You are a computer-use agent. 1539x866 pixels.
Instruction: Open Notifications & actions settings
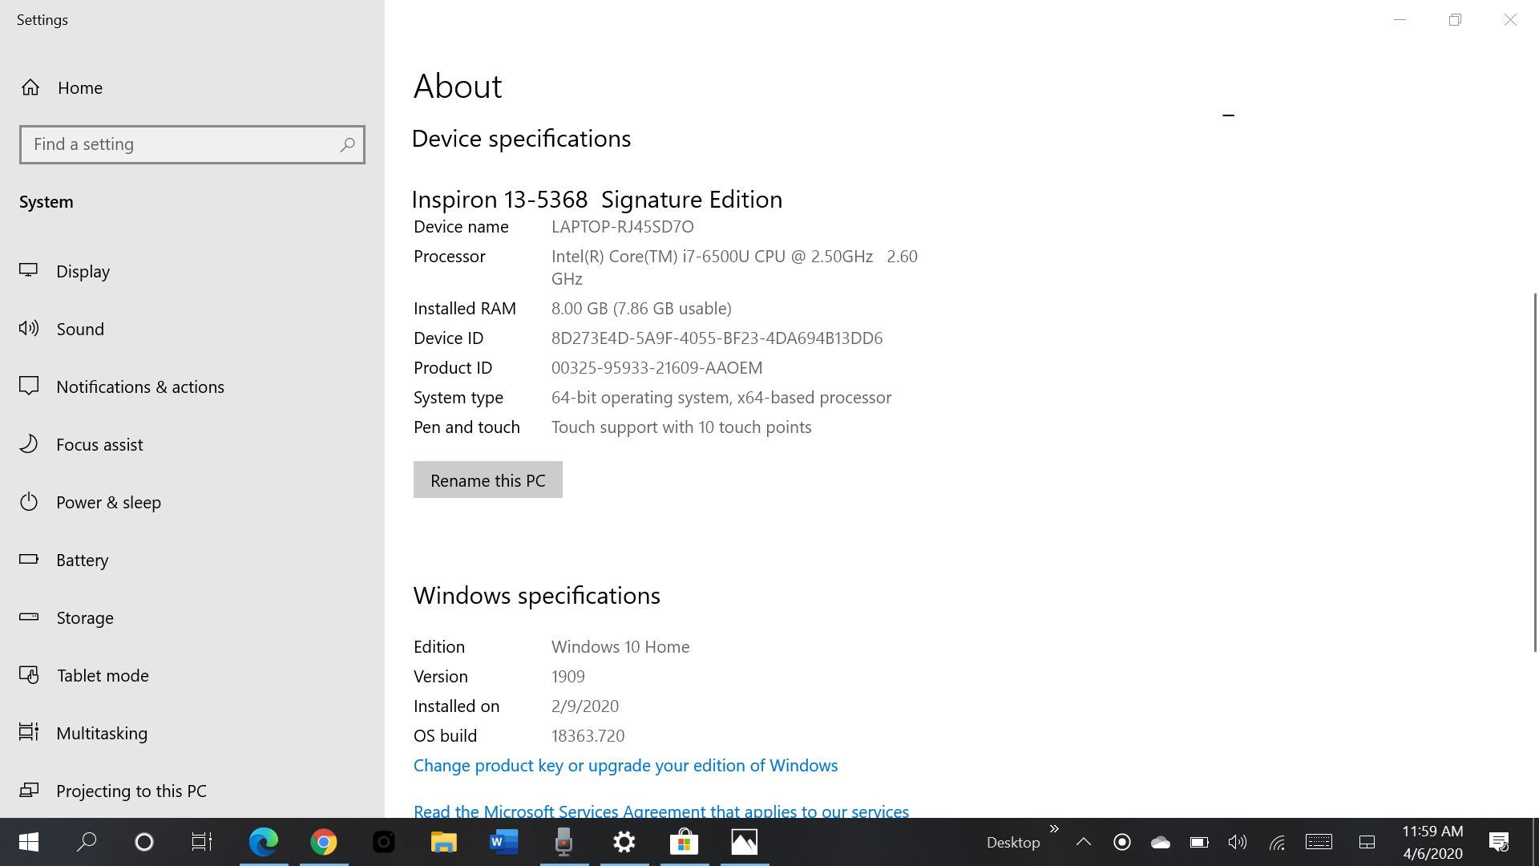[122, 386]
